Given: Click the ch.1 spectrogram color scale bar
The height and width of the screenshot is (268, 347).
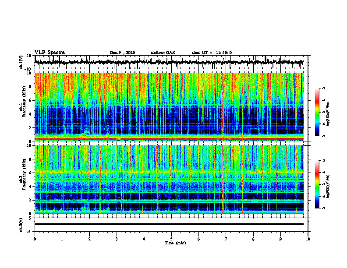Looking at the screenshot, I should (x=317, y=112).
